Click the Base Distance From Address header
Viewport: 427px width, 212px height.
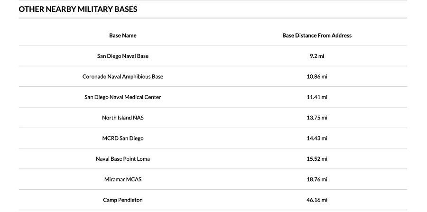pyautogui.click(x=317, y=36)
